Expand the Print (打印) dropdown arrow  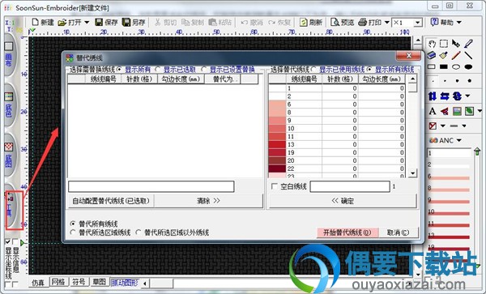pyautogui.click(x=387, y=23)
